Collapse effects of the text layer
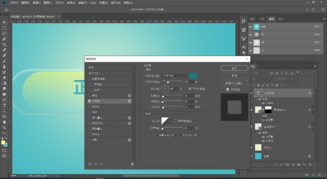 click(x=313, y=93)
